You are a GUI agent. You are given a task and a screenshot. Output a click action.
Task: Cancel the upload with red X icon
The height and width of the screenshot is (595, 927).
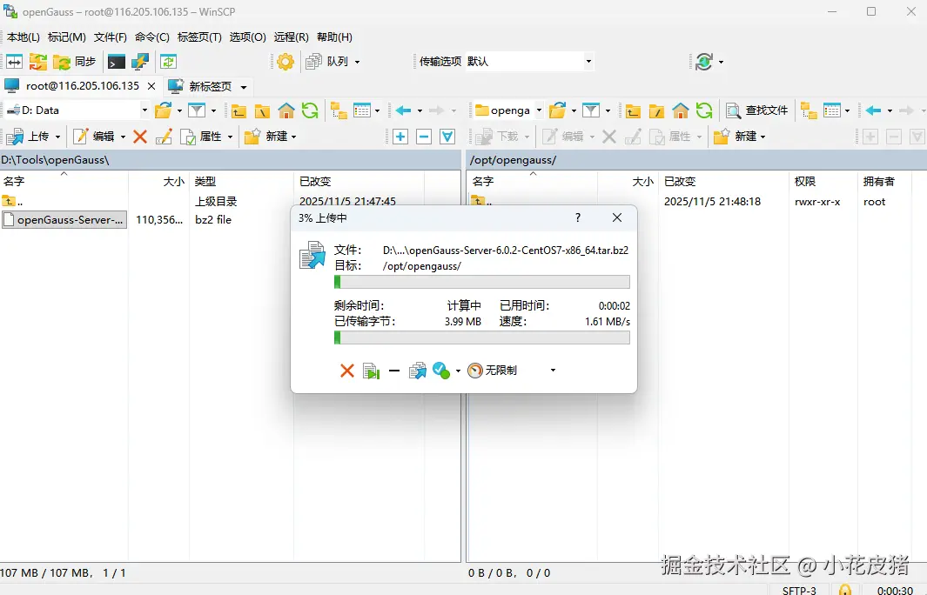pyautogui.click(x=346, y=370)
